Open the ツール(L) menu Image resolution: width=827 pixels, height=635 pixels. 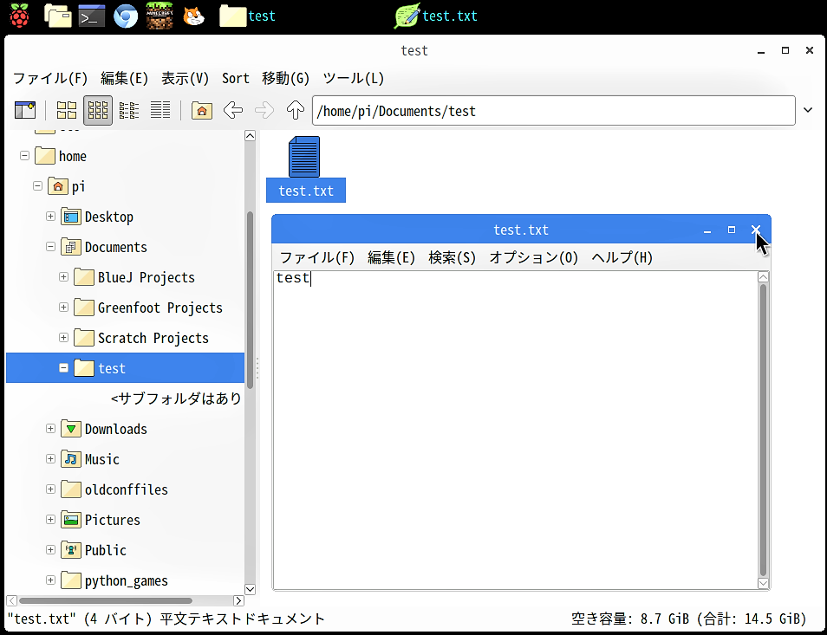pyautogui.click(x=353, y=79)
